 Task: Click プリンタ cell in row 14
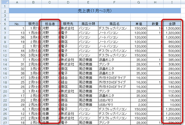114,64
